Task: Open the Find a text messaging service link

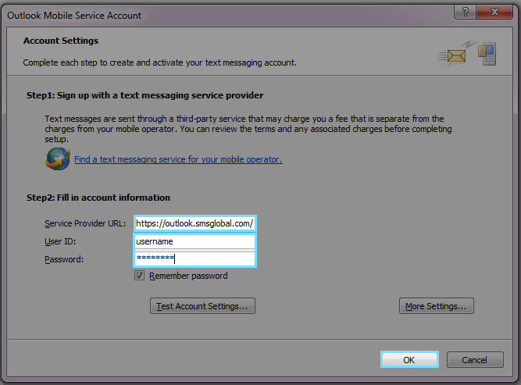Action: click(178, 159)
